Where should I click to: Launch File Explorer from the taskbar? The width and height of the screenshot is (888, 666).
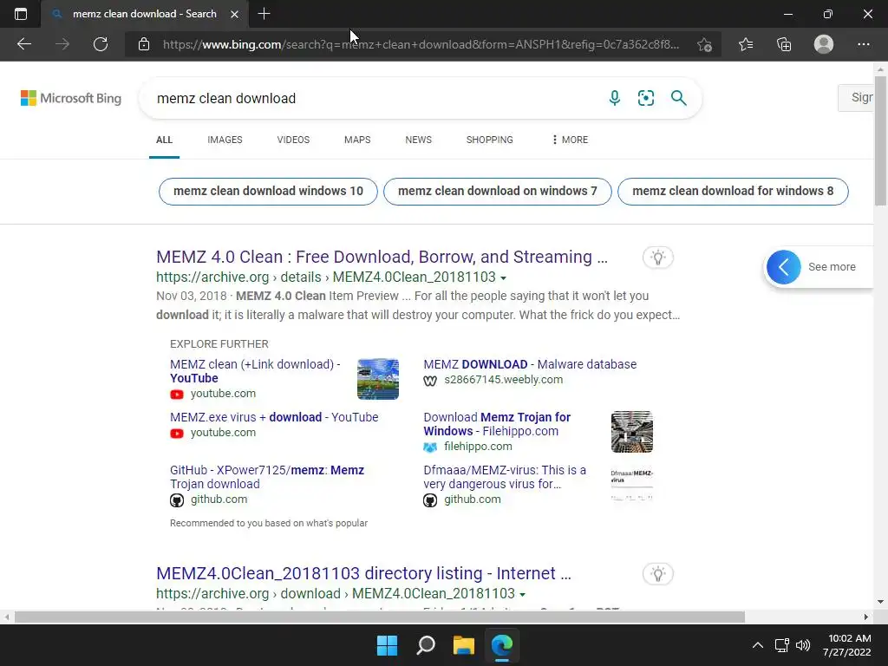[463, 645]
